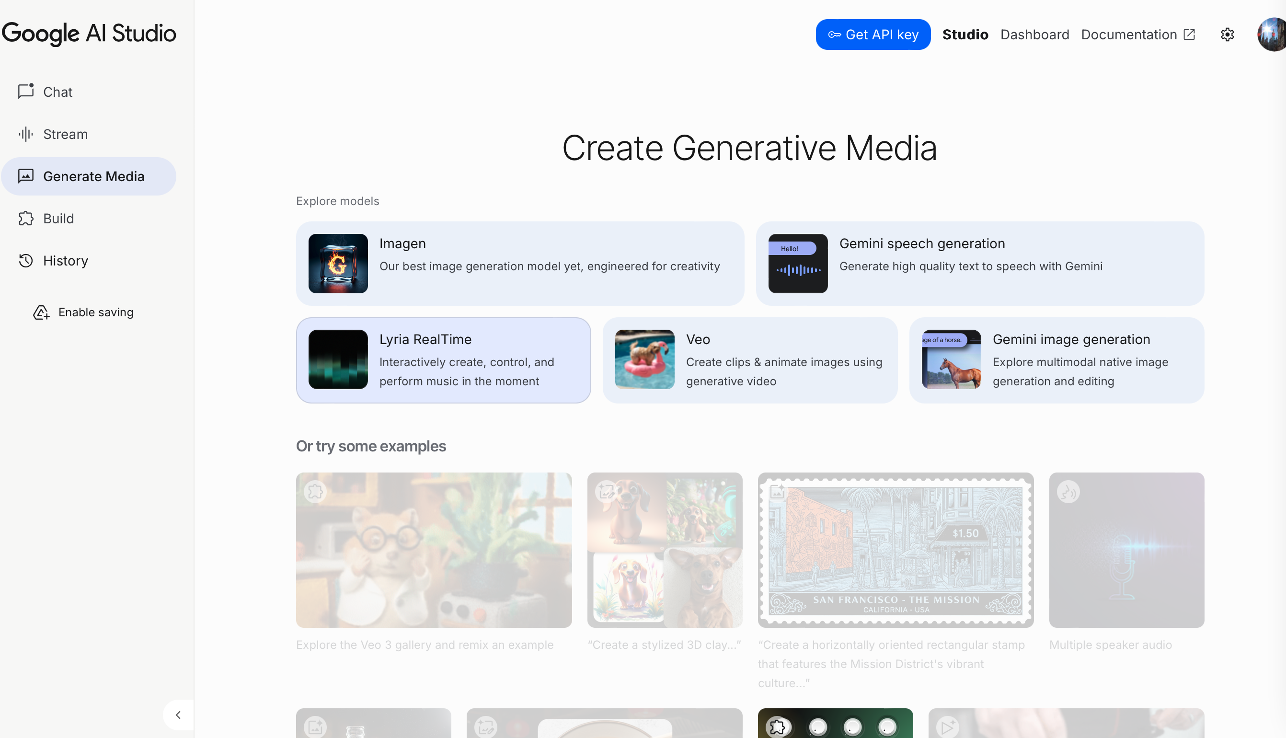Go to Chat in the sidebar
1286x738 pixels.
tap(89, 92)
